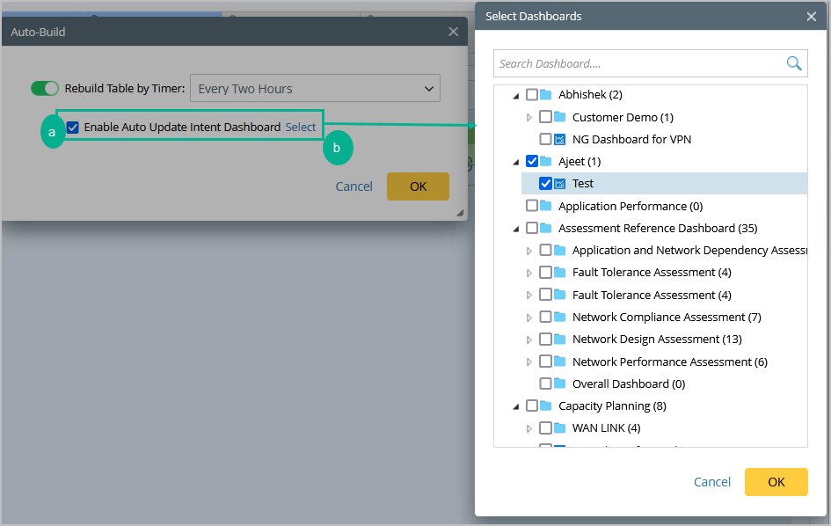Expand the Network Compliance Assessment node
This screenshot has width=831, height=526.
pos(529,318)
